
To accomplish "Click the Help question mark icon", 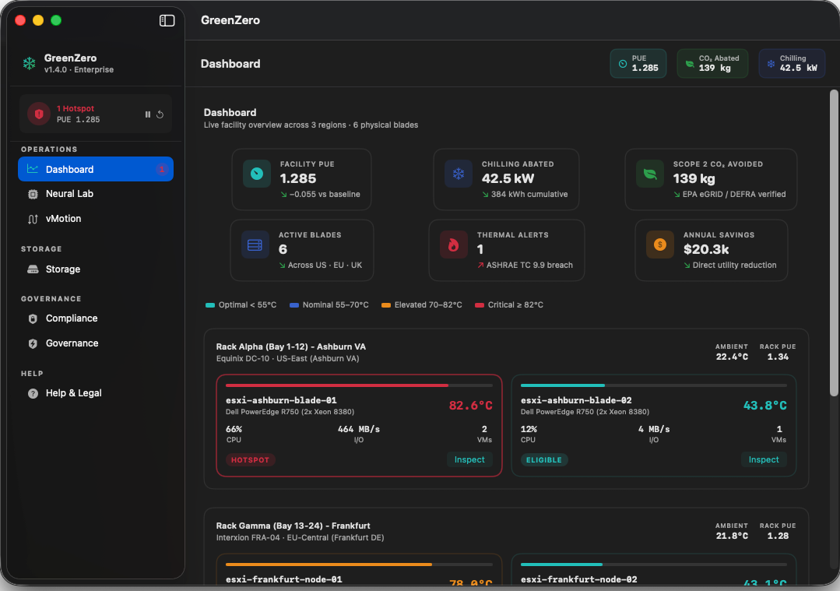I will click(33, 393).
